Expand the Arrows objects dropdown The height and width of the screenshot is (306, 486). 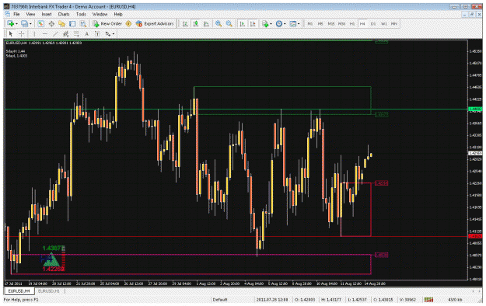tap(114, 33)
